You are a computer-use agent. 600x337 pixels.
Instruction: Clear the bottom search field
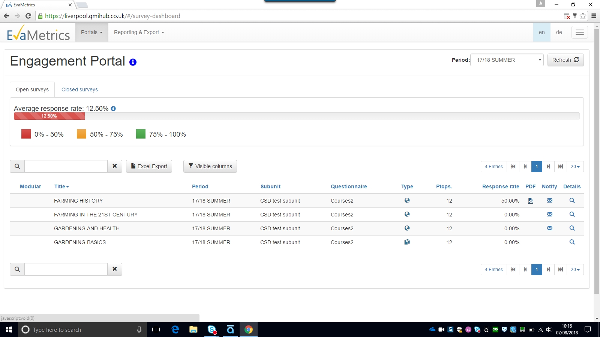point(115,269)
